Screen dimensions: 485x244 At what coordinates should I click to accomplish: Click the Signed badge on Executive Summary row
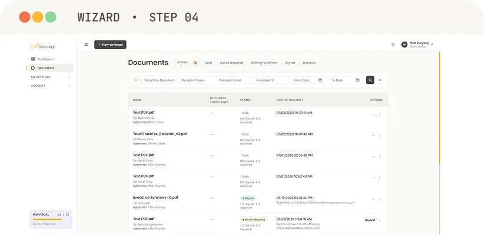pos(248,198)
